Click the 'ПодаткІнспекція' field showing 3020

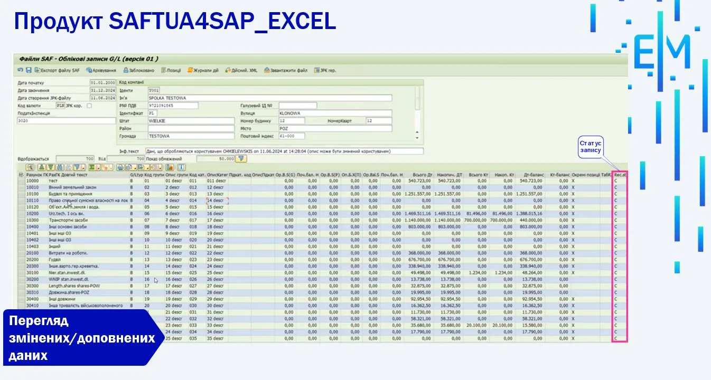point(66,121)
